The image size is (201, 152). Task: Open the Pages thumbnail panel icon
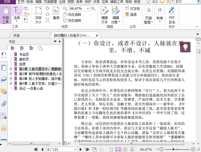[4, 67]
